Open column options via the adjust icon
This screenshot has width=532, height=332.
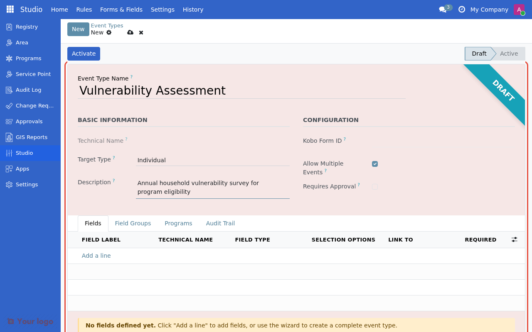(x=514, y=239)
